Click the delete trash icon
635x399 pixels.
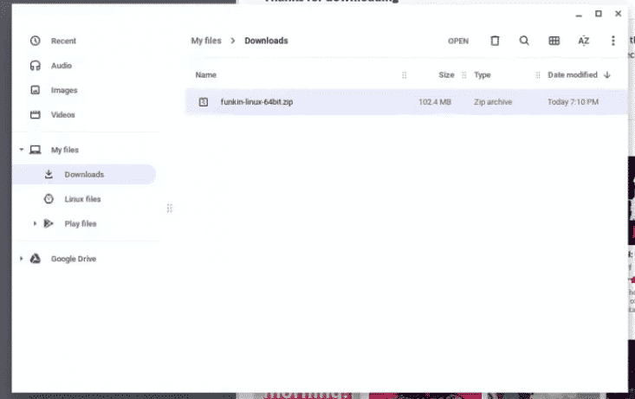[495, 41]
